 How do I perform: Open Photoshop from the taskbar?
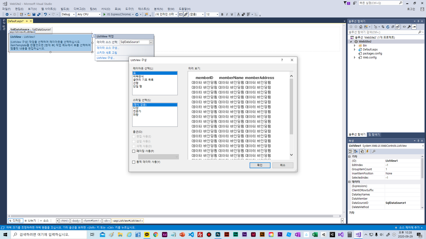pos(218,234)
